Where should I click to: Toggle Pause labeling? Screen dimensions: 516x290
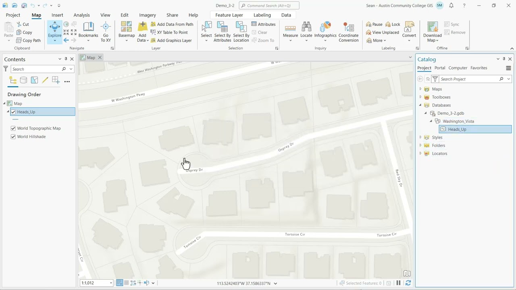coord(374,24)
